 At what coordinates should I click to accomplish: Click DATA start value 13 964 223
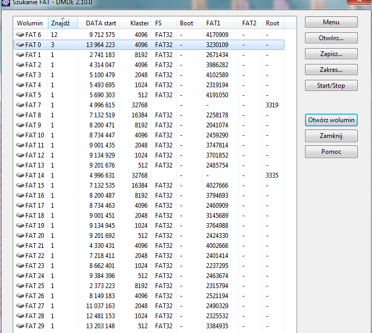pos(101,45)
